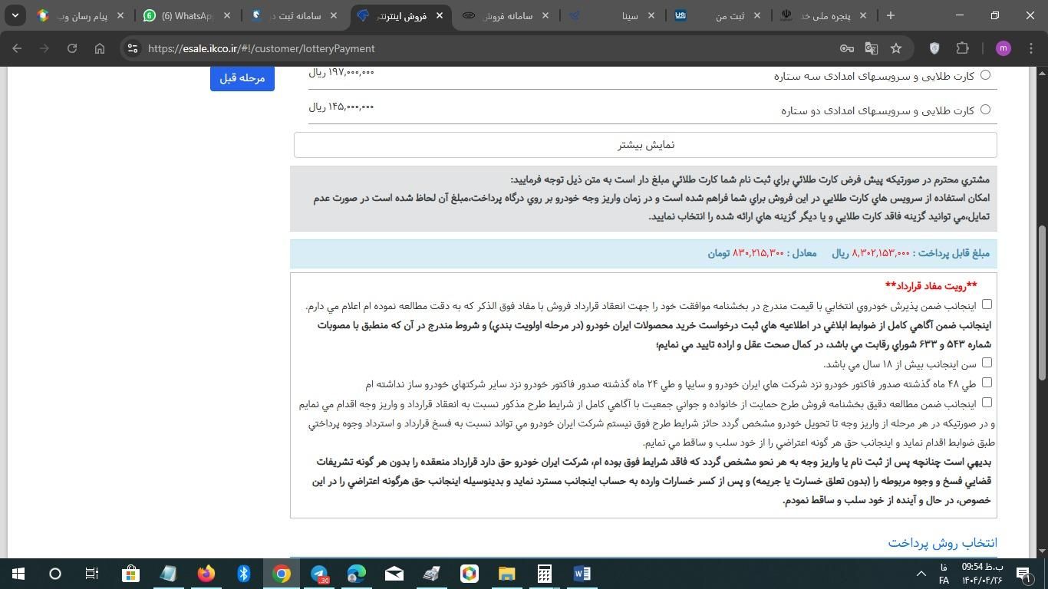Viewport: 1048px width, 589px height.
Task: Launch Firefox from taskbar
Action: 206,574
